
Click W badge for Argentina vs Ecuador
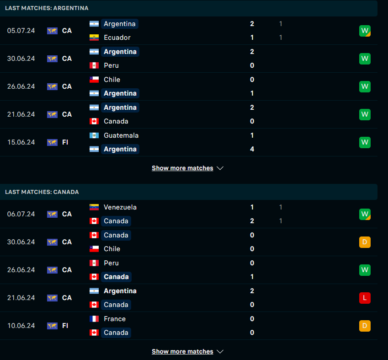click(365, 31)
